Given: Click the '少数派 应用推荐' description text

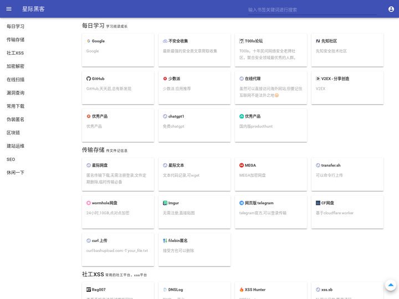Looking at the screenshot, I should pyautogui.click(x=177, y=89).
